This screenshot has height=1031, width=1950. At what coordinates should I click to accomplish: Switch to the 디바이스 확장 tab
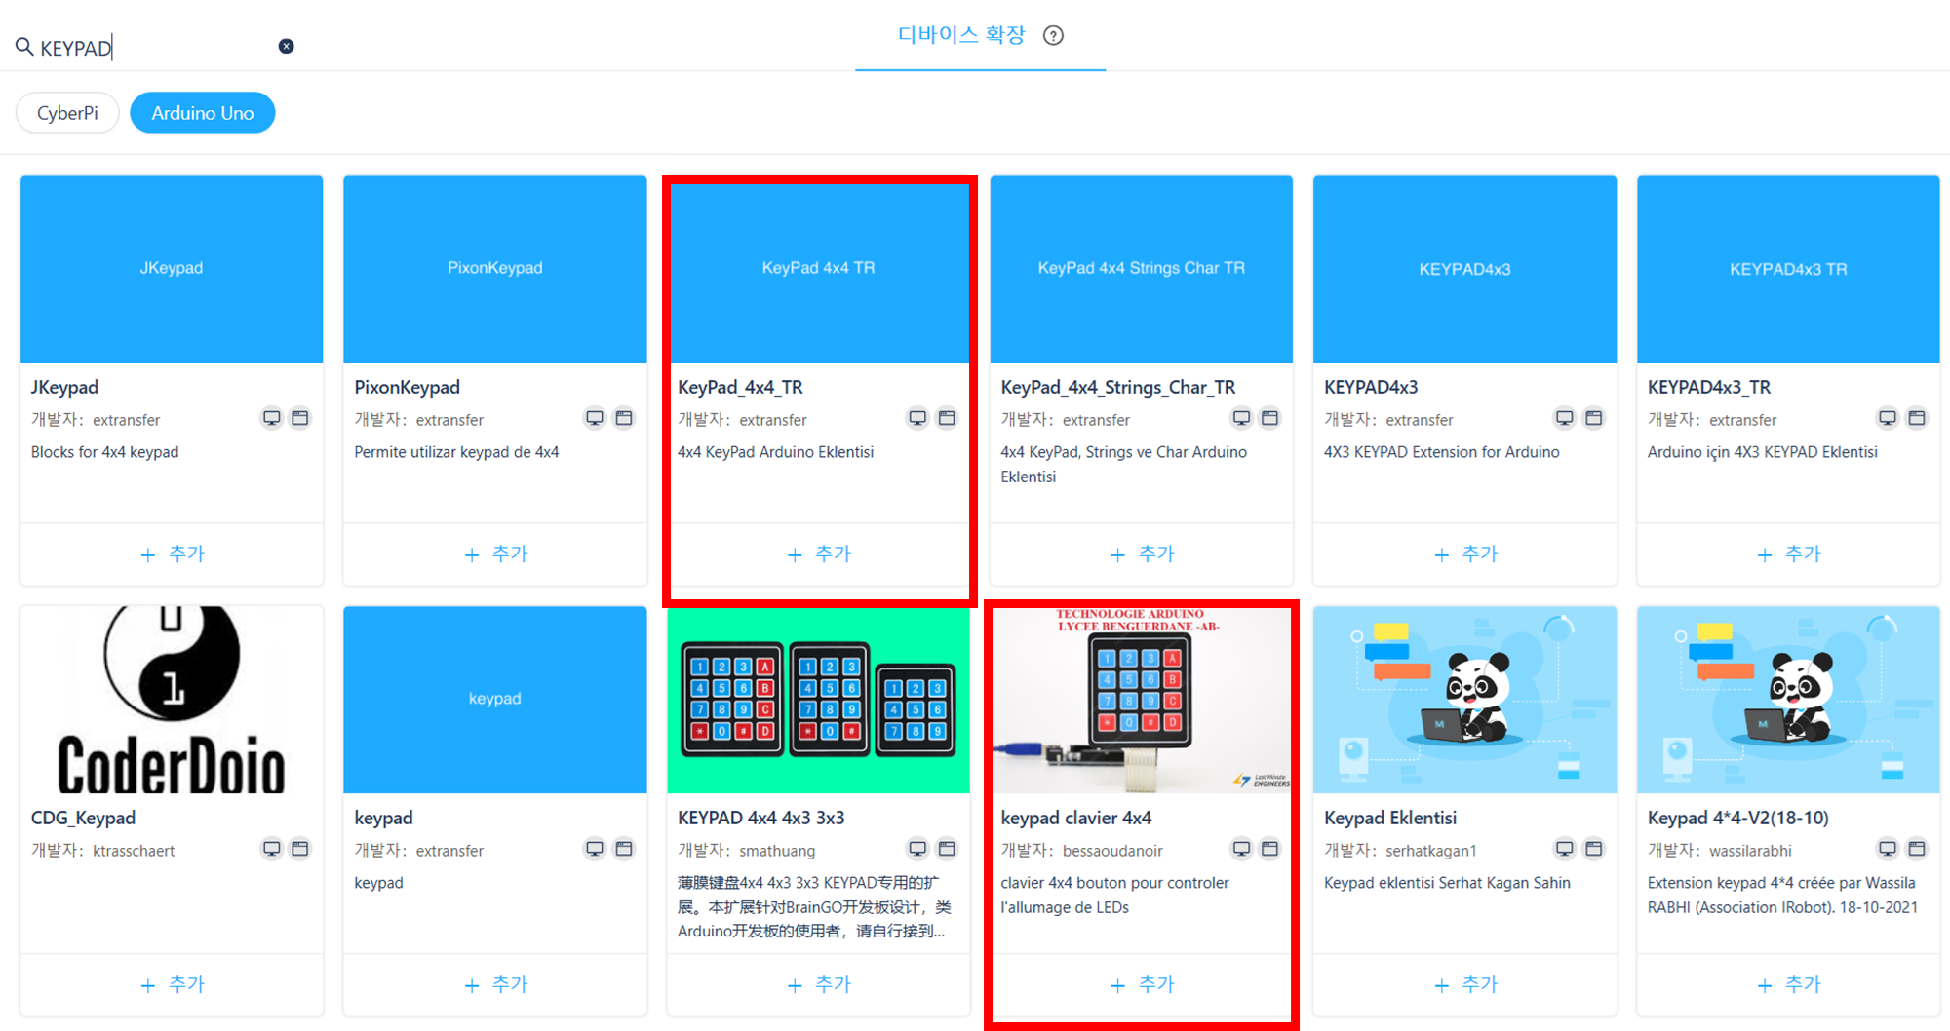pos(961,35)
